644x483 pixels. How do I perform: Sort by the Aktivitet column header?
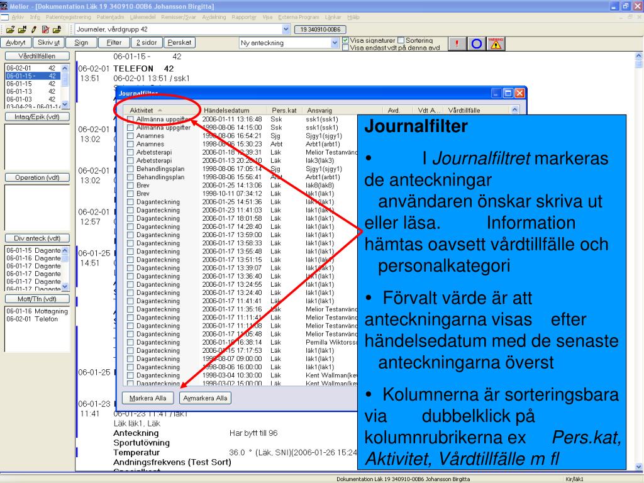pos(157,110)
